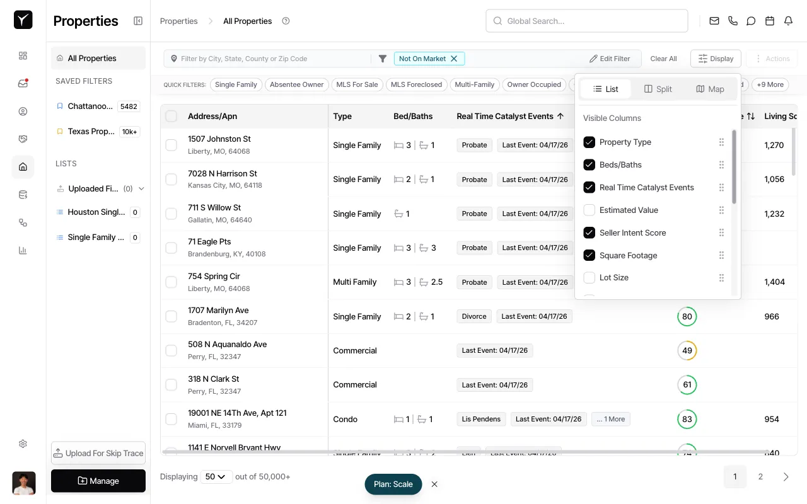
Task: Open the contacts person icon in sidebar
Action: 23,111
